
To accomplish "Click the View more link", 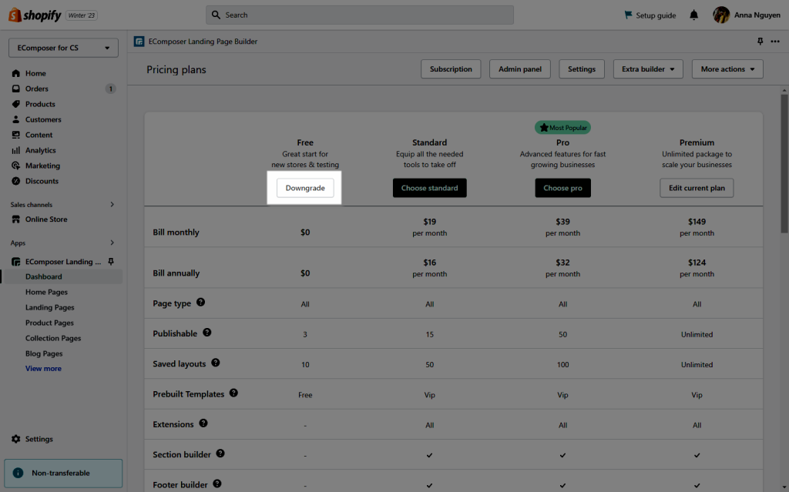I will click(x=43, y=369).
